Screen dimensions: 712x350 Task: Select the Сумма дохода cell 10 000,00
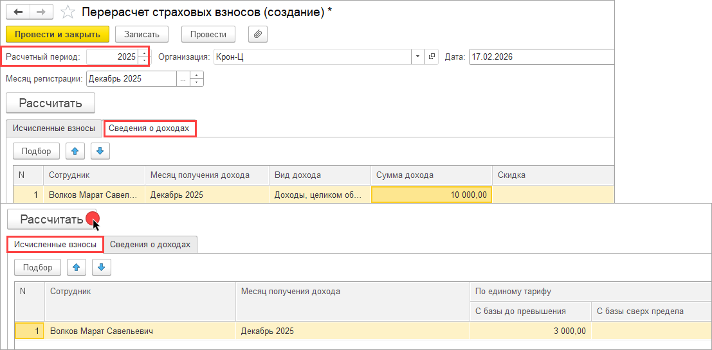click(x=431, y=195)
